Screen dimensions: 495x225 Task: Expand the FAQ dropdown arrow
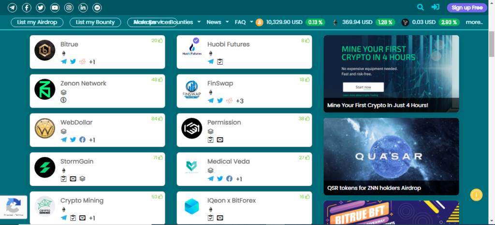point(251,22)
